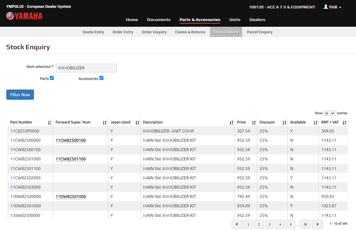
Task: Sort by Japan stock column icon
Action: pos(137,123)
